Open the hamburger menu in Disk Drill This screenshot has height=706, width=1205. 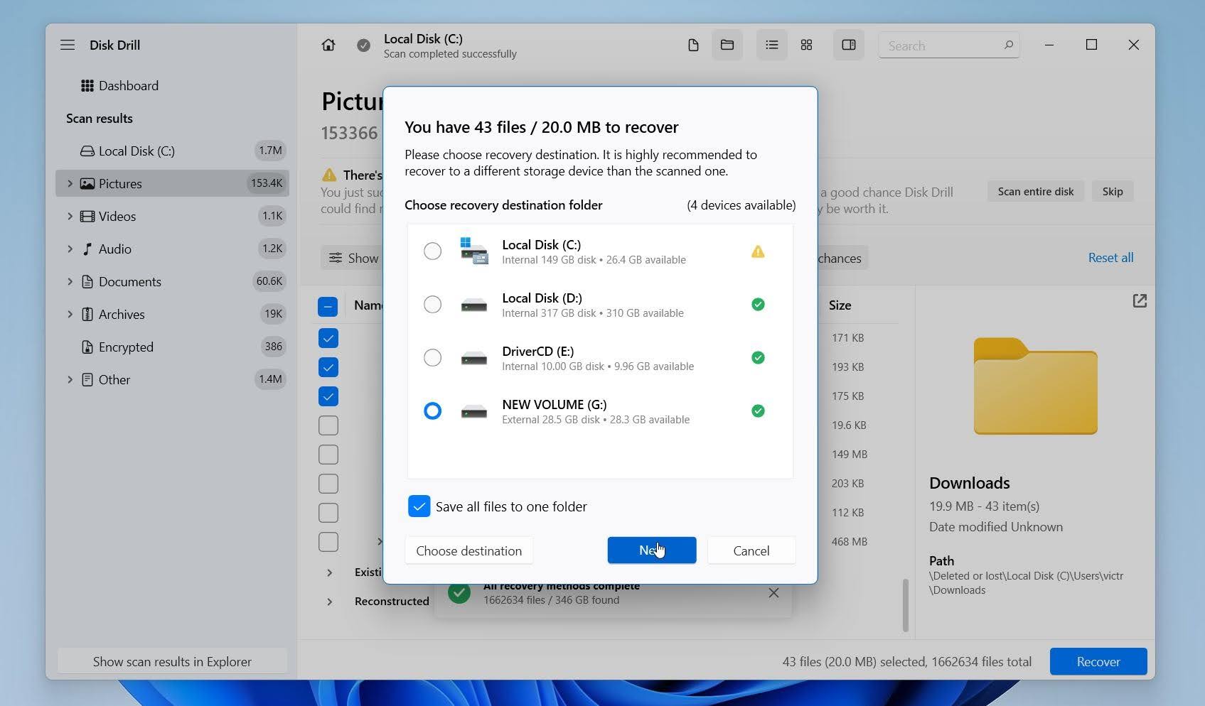[x=68, y=45]
